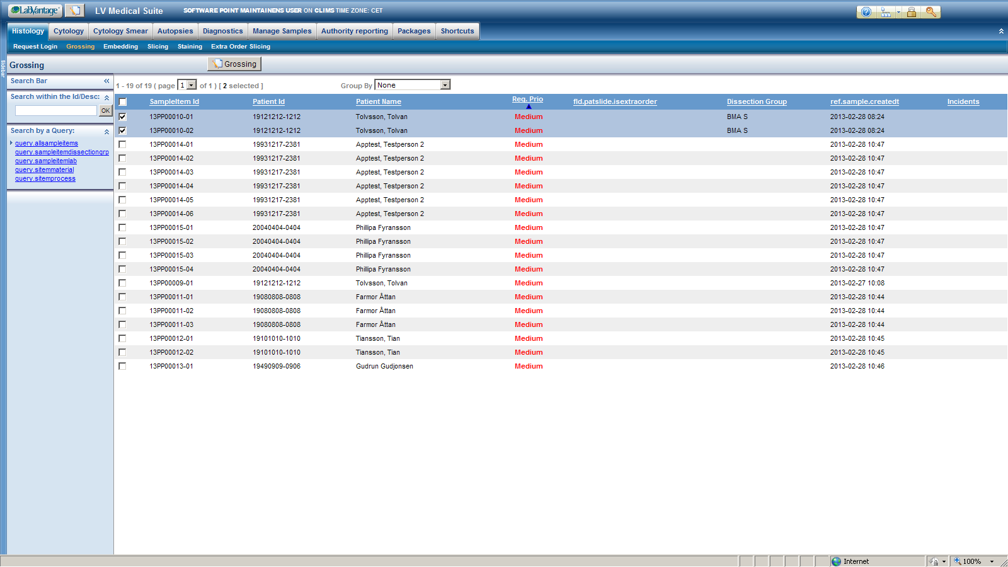Open the Manage Samples tab
Viewport: 1008px width, 567px height.
click(x=282, y=31)
